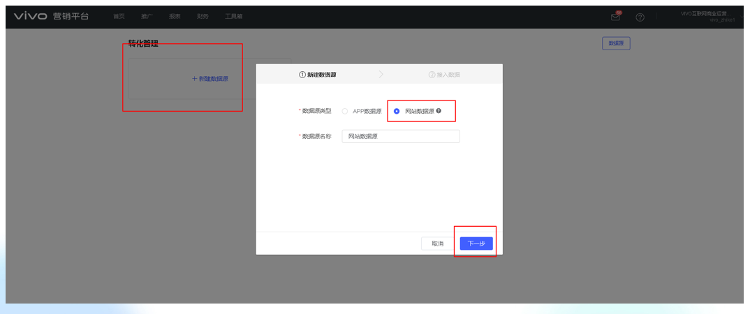
Task: Open the mail notifications icon
Action: pyautogui.click(x=615, y=17)
